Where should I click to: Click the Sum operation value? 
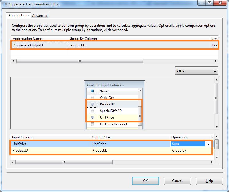tap(188, 144)
